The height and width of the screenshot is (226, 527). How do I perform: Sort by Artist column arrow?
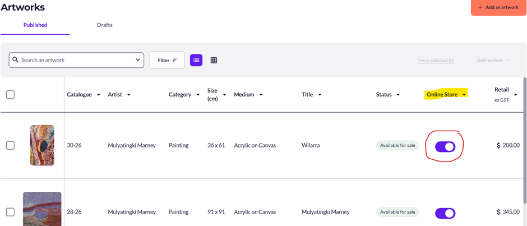point(128,95)
